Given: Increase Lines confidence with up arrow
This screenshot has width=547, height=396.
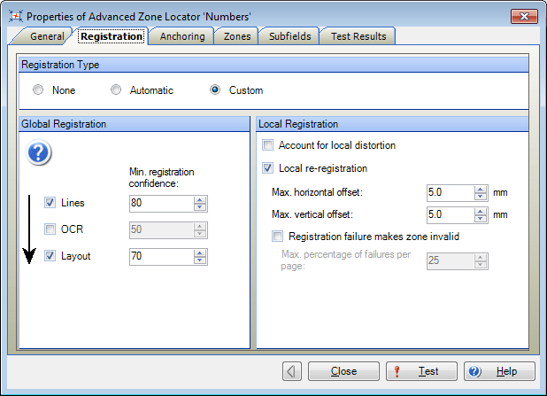Looking at the screenshot, I should point(201,199).
